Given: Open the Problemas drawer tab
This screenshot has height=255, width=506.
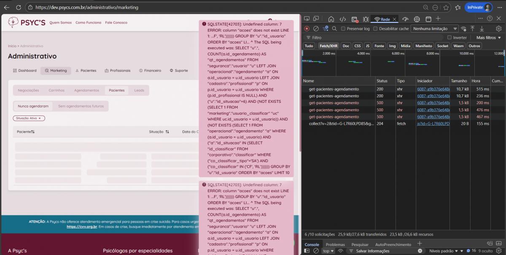Looking at the screenshot, I should click(x=335, y=244).
